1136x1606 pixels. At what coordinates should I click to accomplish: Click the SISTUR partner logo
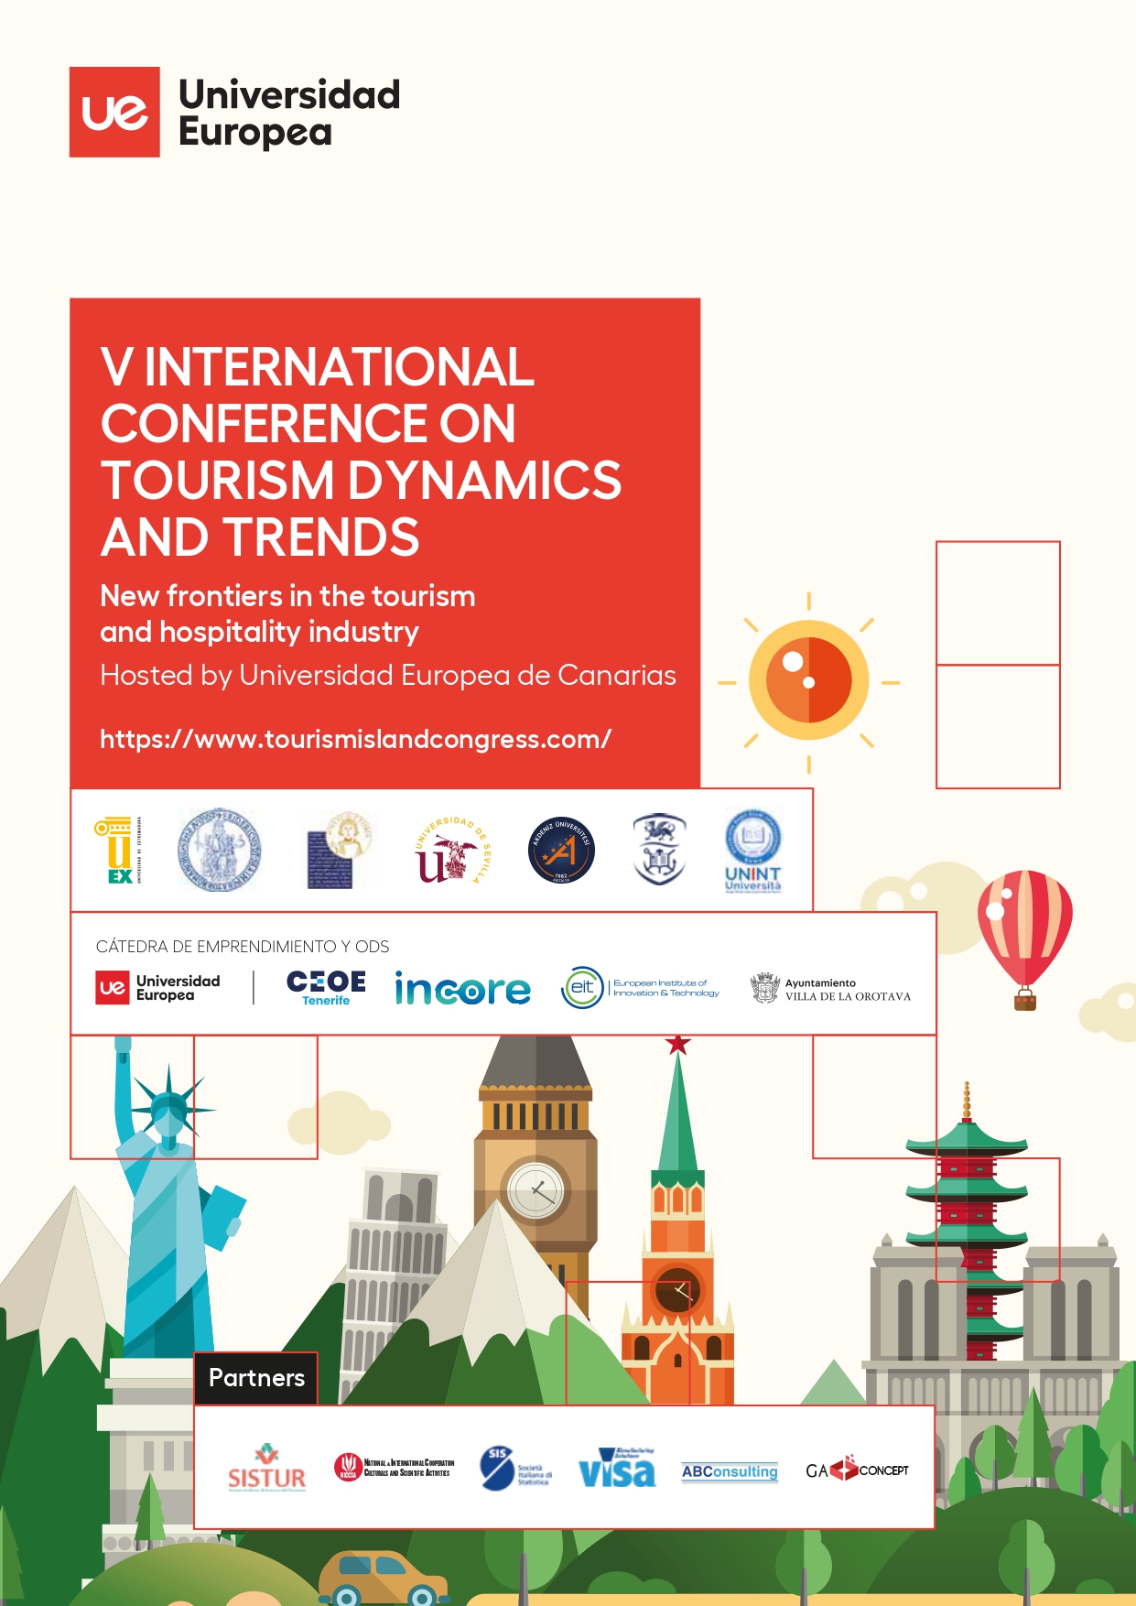(x=266, y=1470)
